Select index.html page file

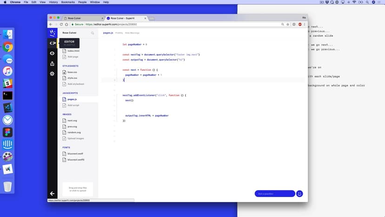(73, 51)
